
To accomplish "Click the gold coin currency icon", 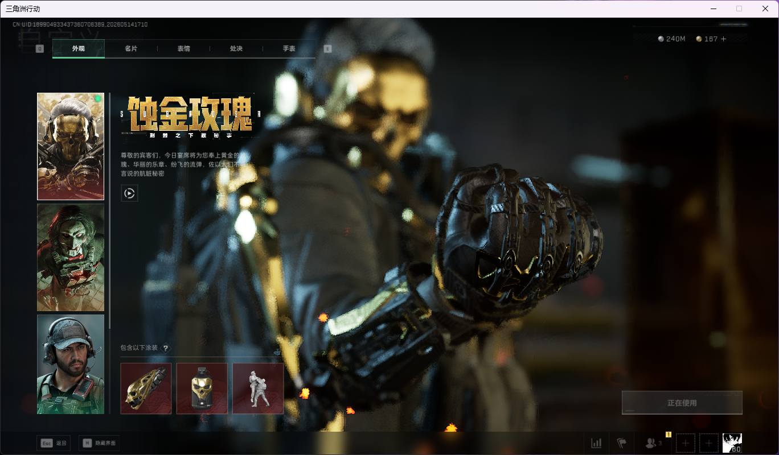I will [699, 39].
